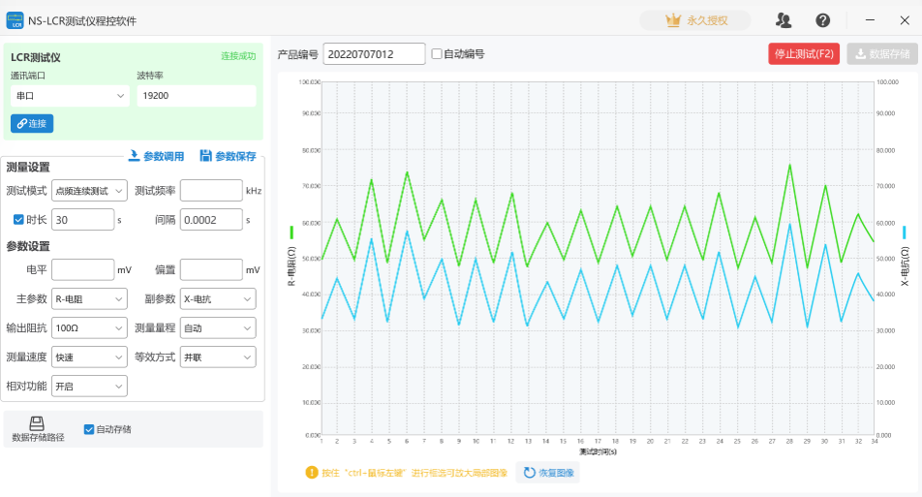Click the 电平 mV input field
Screen dimensions: 922x497
pyautogui.click(x=83, y=270)
